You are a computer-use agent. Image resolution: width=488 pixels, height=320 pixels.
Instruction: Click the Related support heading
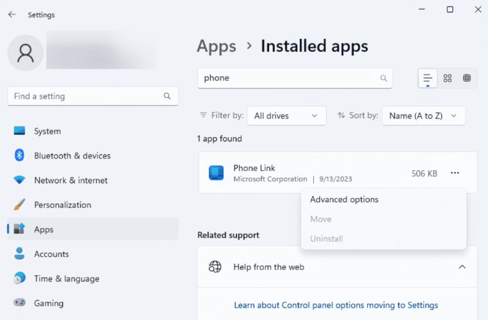click(228, 235)
